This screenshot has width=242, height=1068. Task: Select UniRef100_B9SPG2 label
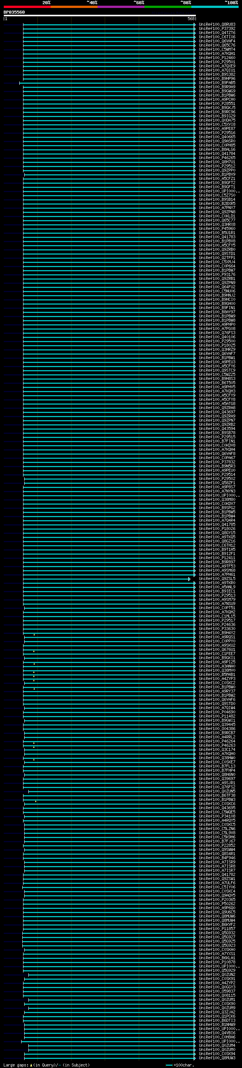[x=217, y=507]
